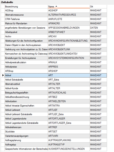Click the ARTORTLAGER name cell

(x=69, y=119)
